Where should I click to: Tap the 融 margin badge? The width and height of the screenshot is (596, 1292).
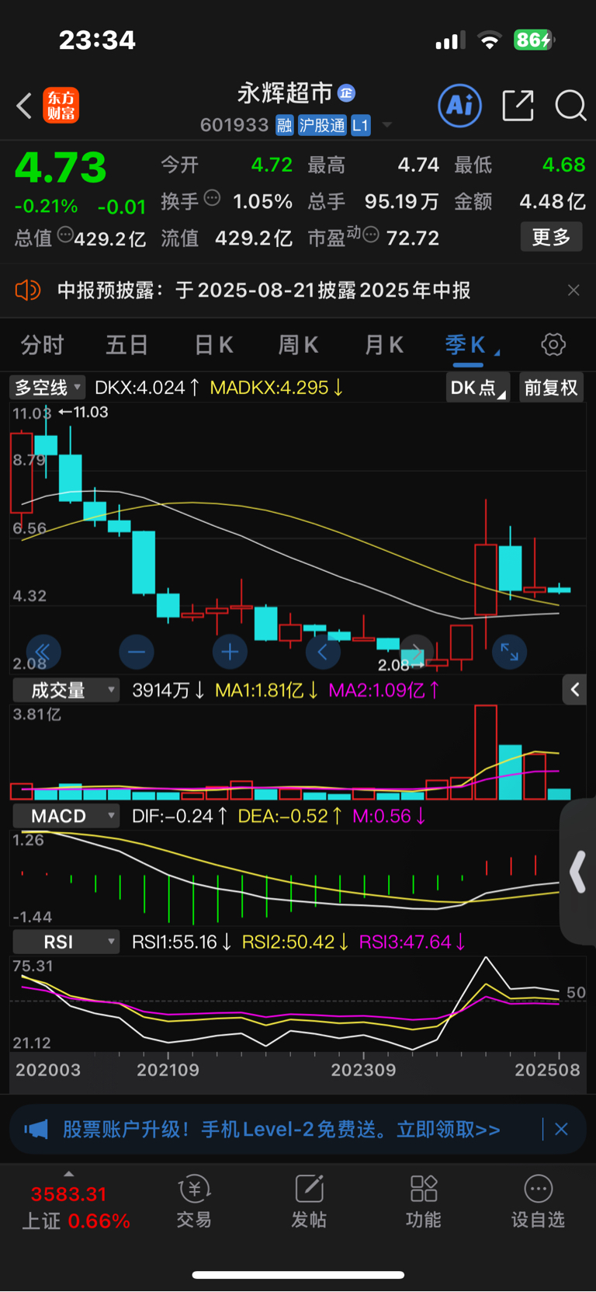coord(285,125)
